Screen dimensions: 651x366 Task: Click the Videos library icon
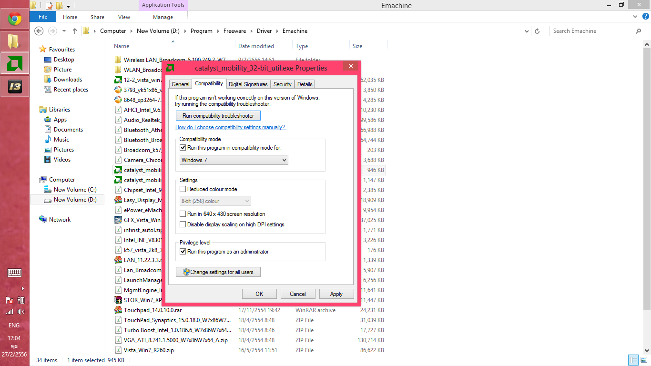48,160
